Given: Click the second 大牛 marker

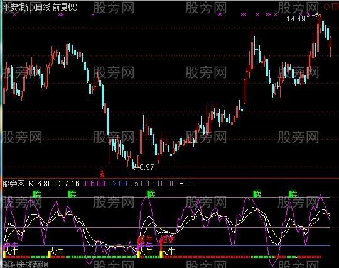Looking at the screenshot, I should click(x=56, y=252).
